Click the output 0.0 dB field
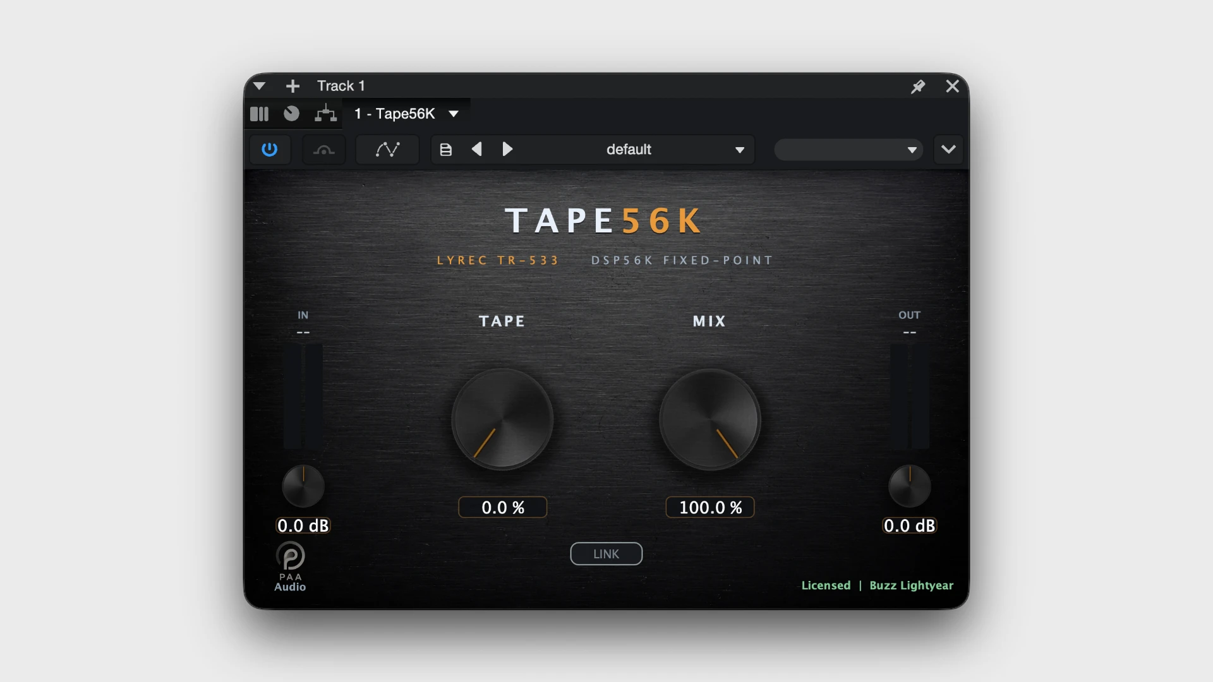Image resolution: width=1213 pixels, height=682 pixels. 910,525
